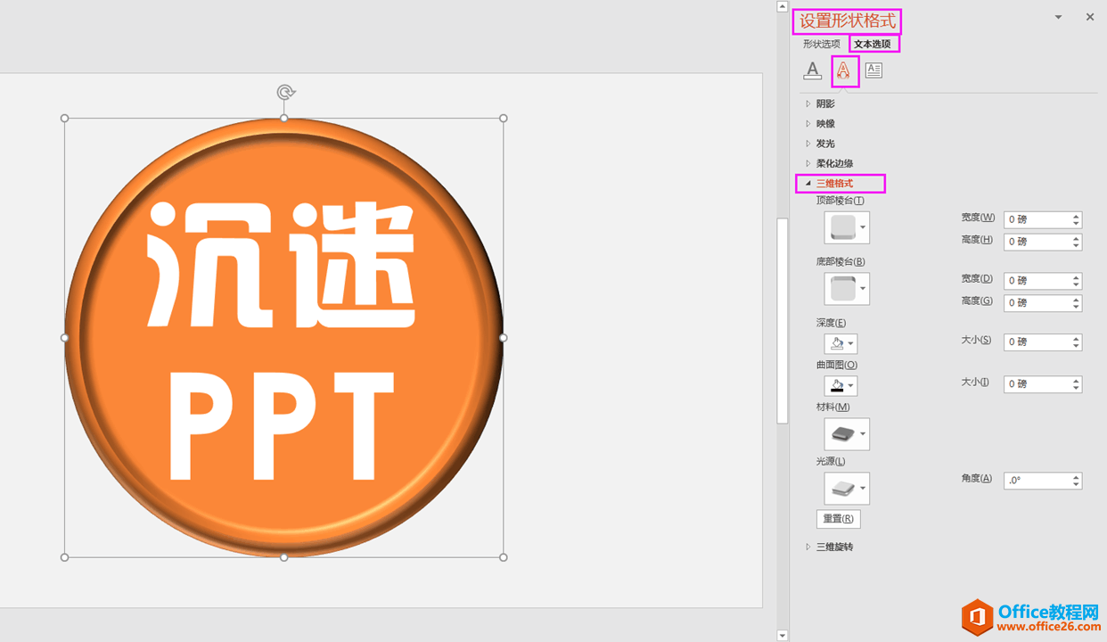Open the task pane options arrow
1107x642 pixels.
point(1058,17)
